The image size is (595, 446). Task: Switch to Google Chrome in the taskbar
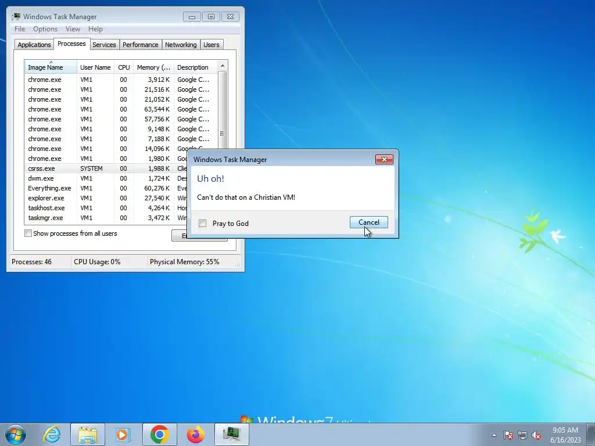point(159,434)
